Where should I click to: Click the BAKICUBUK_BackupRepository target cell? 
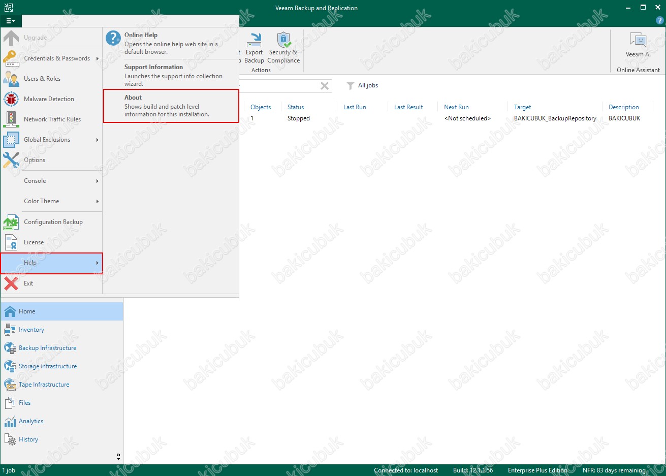pyautogui.click(x=555, y=118)
